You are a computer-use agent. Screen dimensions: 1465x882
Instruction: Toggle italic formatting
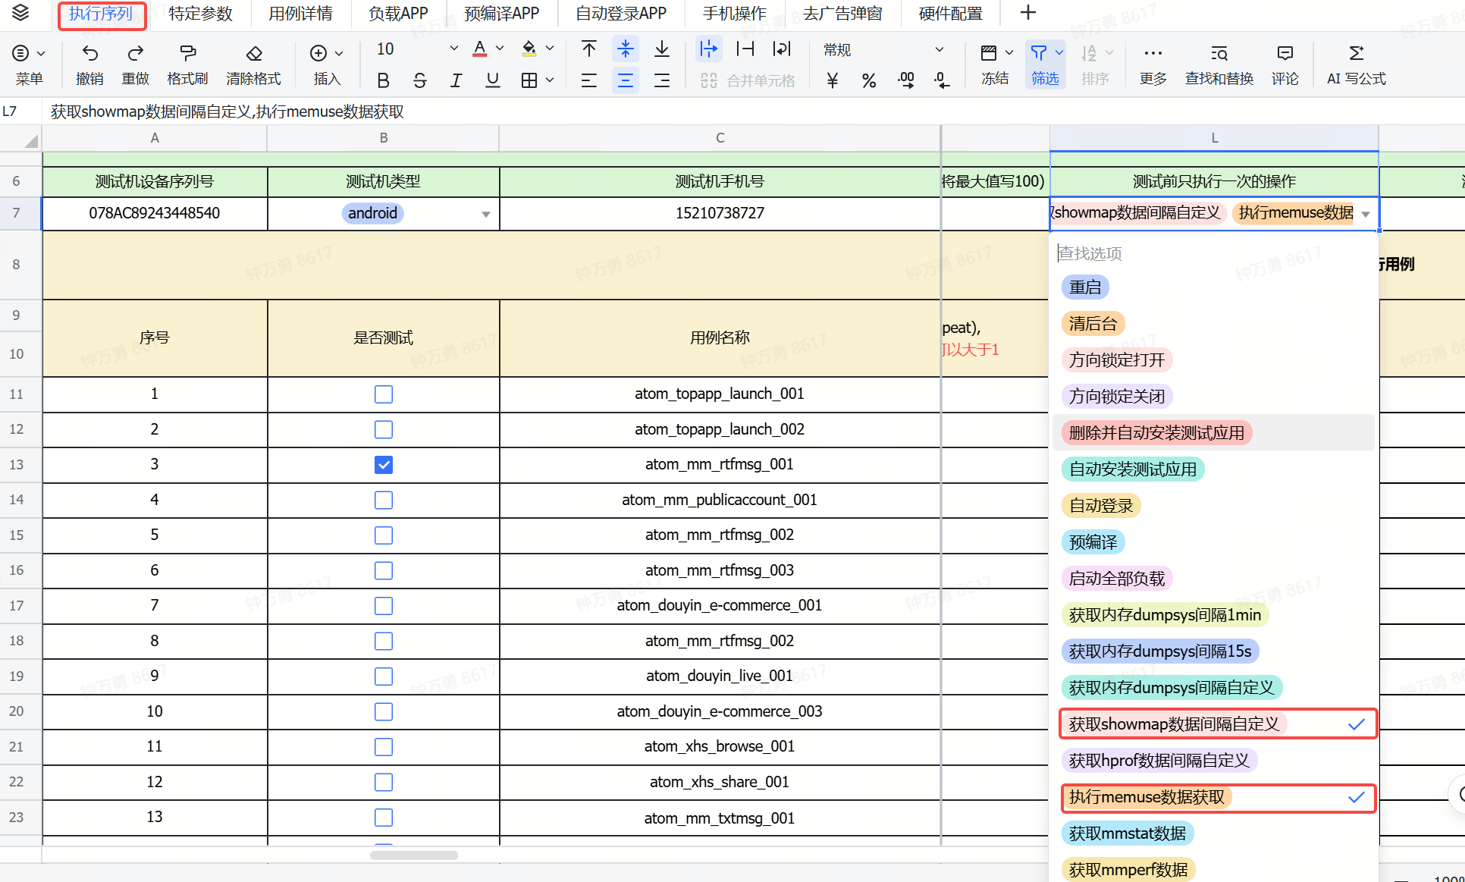456,80
